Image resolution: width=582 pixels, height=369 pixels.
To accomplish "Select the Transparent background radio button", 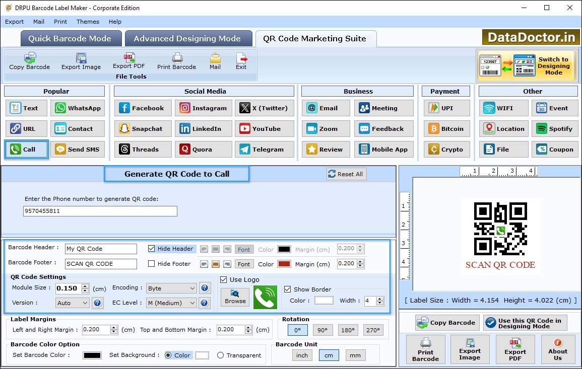I will (x=221, y=355).
